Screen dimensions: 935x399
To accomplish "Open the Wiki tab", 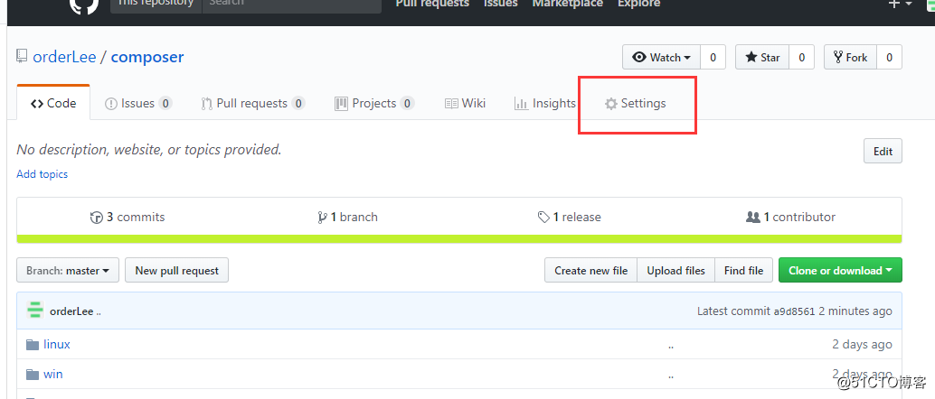I will [x=465, y=103].
